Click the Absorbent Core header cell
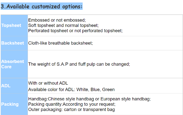This screenshot has height=115, width=183. (x=14, y=64)
